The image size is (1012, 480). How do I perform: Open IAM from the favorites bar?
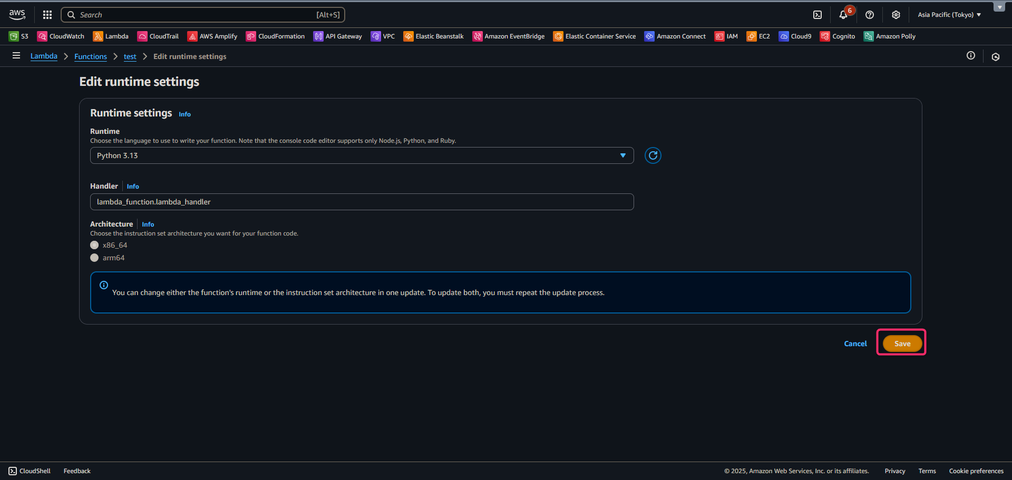point(726,36)
